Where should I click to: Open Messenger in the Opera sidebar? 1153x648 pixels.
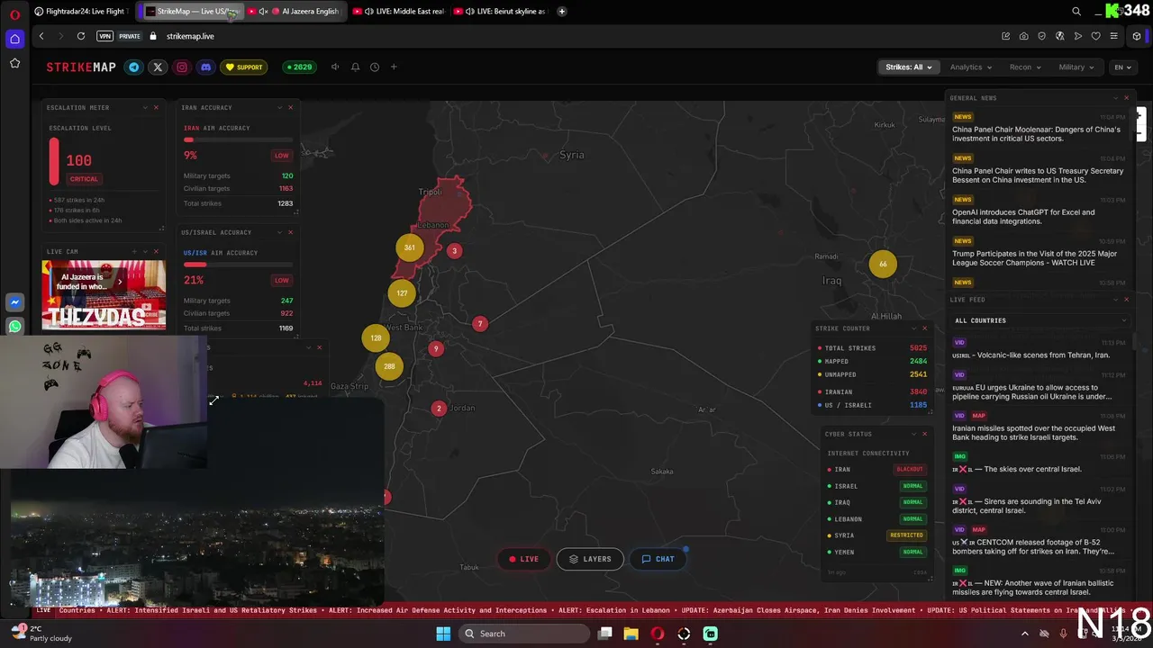point(14,303)
